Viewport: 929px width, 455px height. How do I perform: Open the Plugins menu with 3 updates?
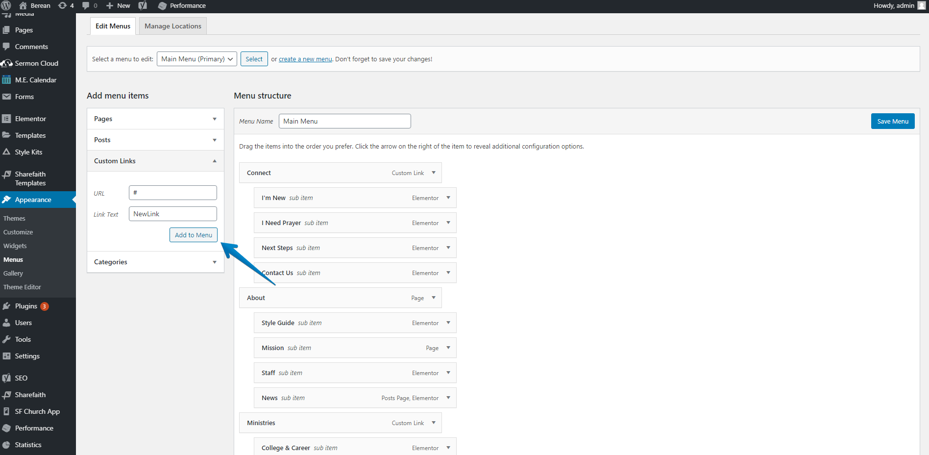coord(26,306)
